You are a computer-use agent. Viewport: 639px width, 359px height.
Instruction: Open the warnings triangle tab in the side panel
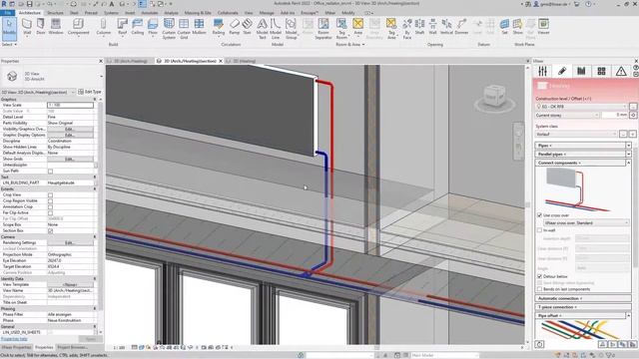click(621, 71)
